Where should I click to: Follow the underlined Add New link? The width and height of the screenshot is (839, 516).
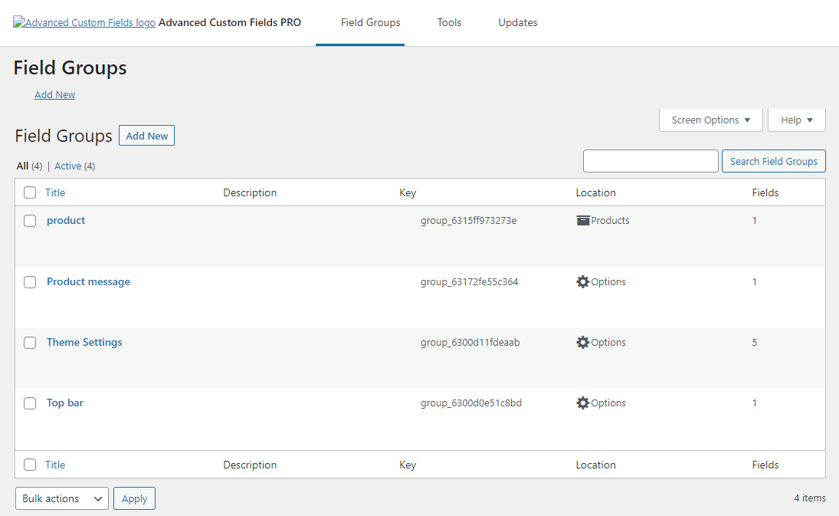54,95
